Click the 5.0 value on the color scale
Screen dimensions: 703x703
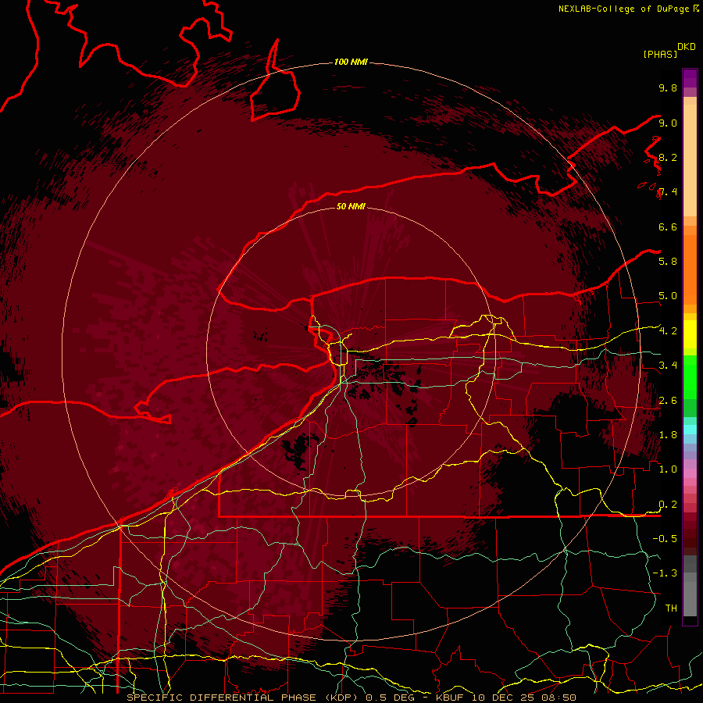click(x=668, y=296)
